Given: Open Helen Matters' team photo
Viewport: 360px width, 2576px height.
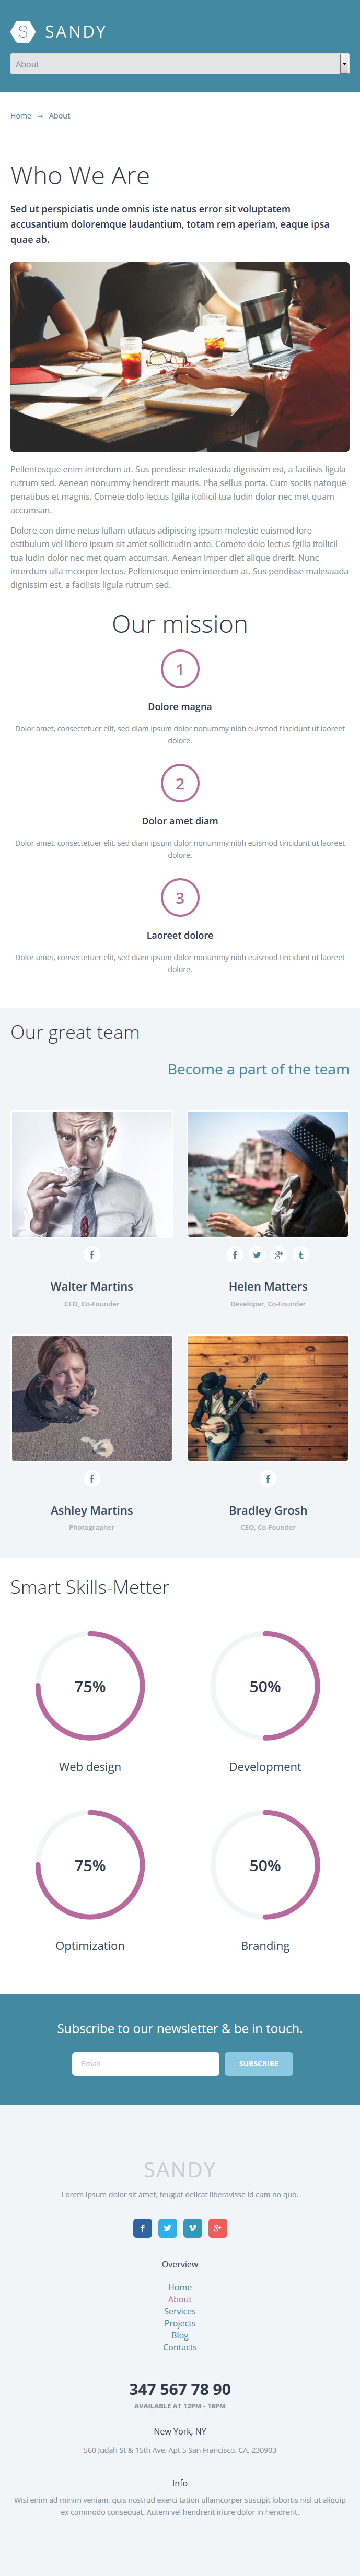Looking at the screenshot, I should coord(268,1174).
